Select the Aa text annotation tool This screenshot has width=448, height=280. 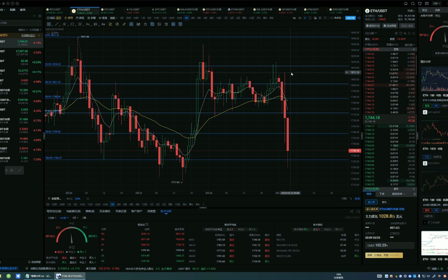point(103,24)
